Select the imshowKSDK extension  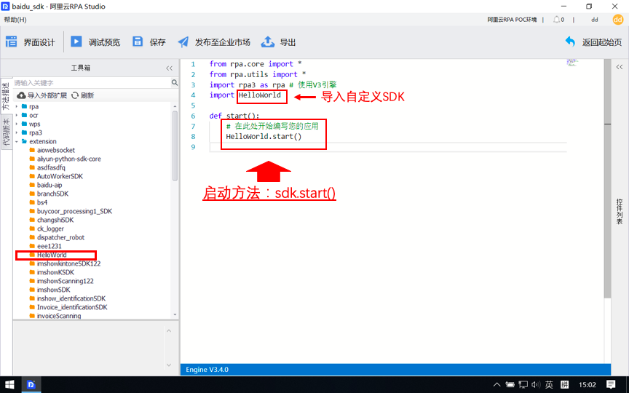55,272
